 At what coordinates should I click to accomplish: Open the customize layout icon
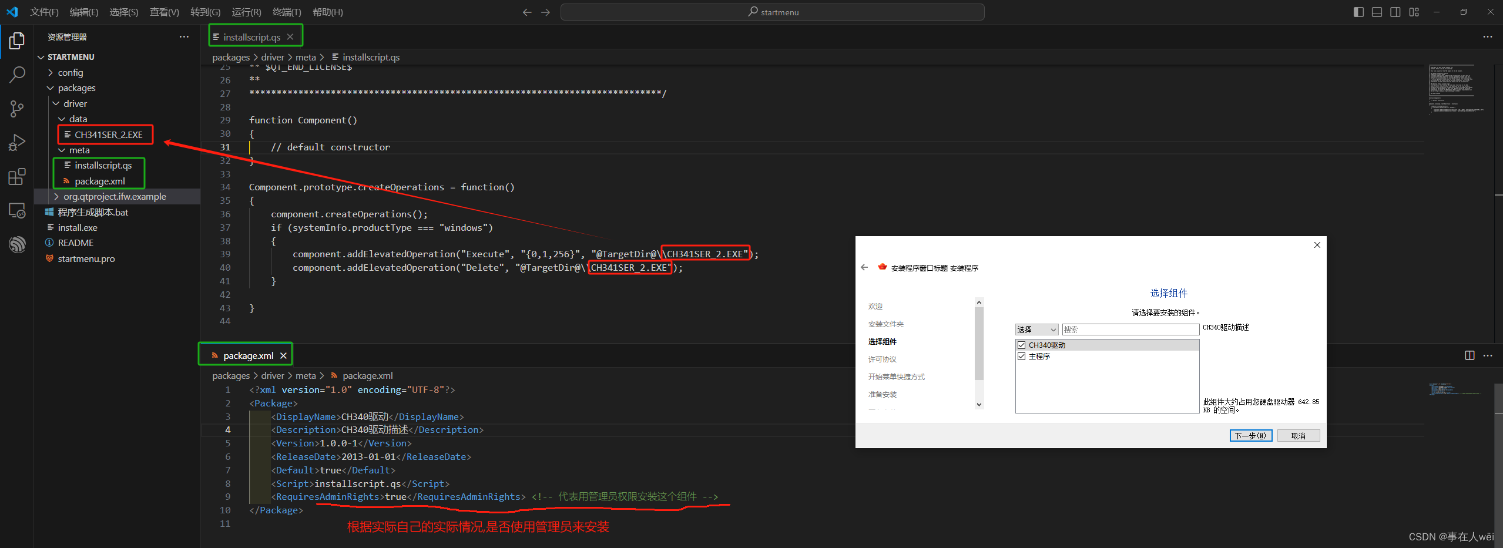coord(1414,12)
